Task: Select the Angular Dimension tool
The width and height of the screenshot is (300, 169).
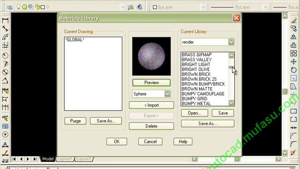Action: coord(5,80)
